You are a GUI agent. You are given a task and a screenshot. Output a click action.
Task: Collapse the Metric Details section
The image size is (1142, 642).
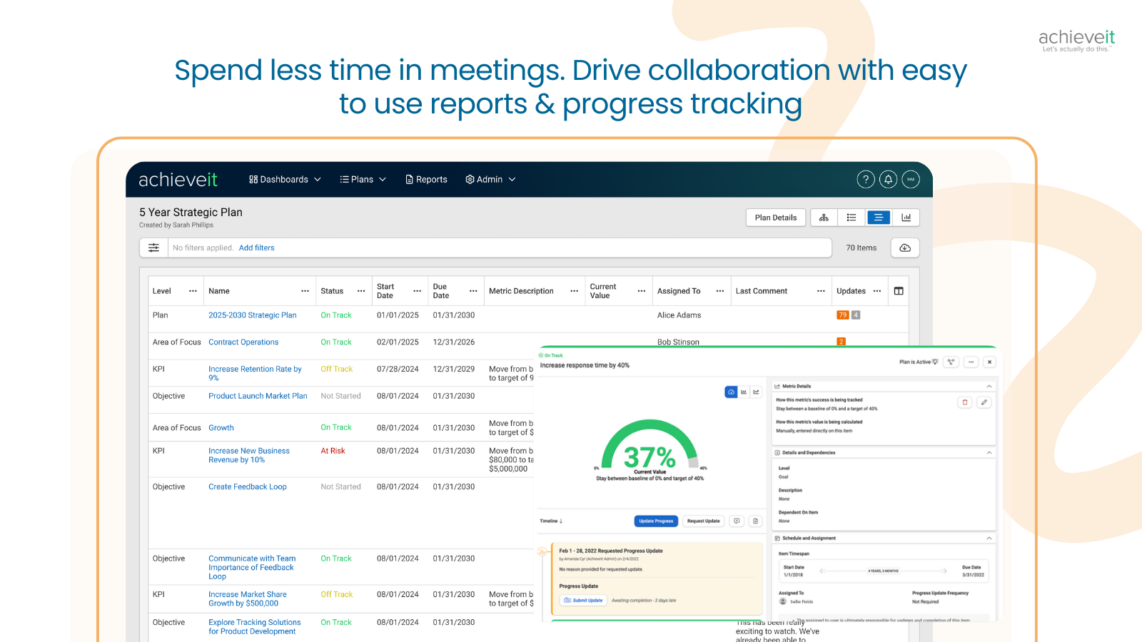(989, 386)
